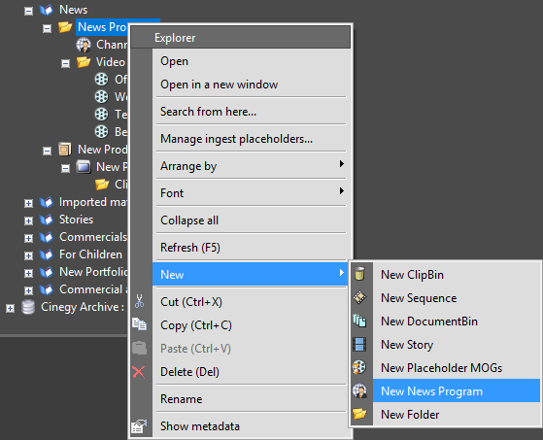Viewport: 543px width, 440px height.
Task: Collapse the News tree node
Action: pos(28,11)
